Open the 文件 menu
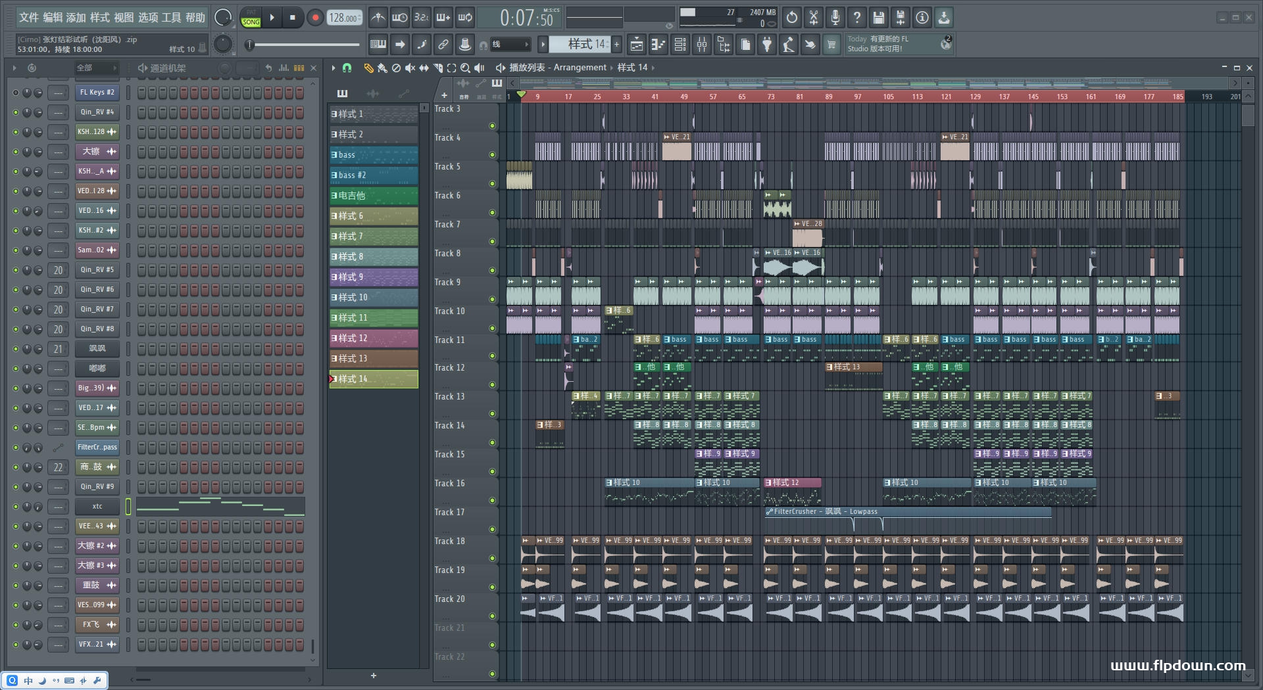The image size is (1263, 690). tap(29, 18)
